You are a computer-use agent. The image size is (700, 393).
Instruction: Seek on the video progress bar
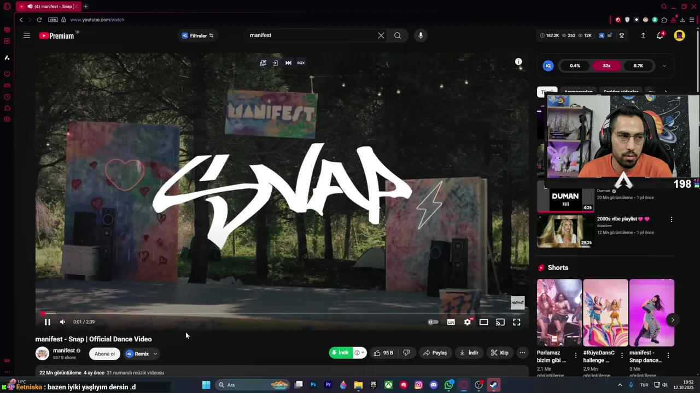coord(282,313)
